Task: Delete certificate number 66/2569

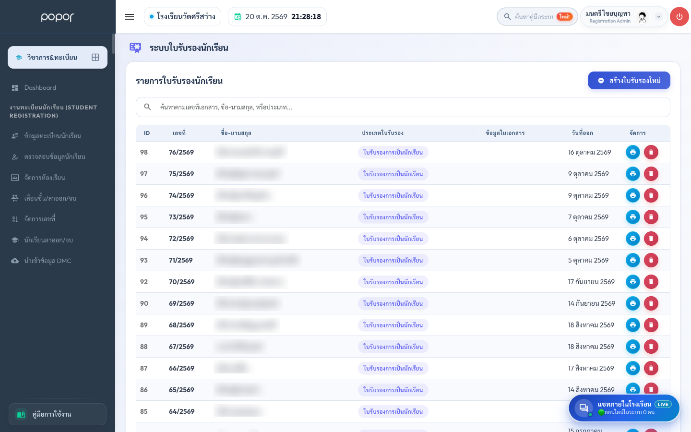Action: point(651,368)
